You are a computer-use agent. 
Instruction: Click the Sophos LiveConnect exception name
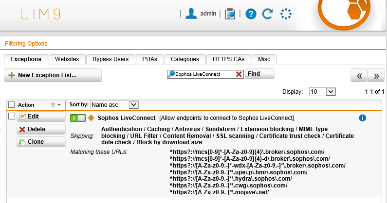(127, 118)
